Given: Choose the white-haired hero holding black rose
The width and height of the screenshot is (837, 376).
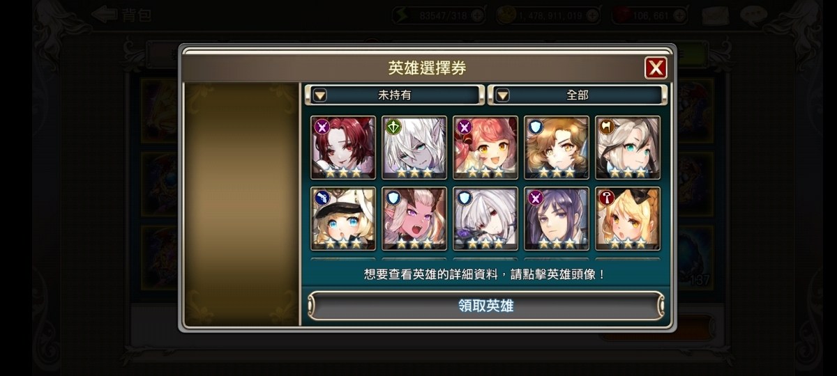Looking at the screenshot, I should click(485, 219).
